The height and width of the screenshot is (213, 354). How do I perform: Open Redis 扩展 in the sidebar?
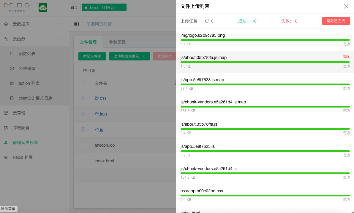23,157
